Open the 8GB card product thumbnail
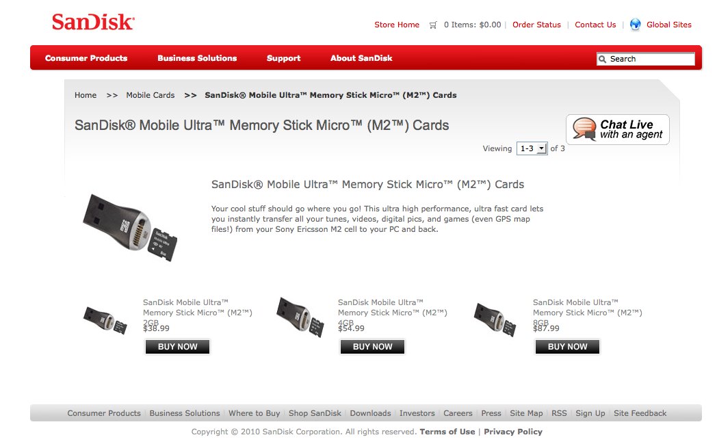The width and height of the screenshot is (717, 446). 495,319
